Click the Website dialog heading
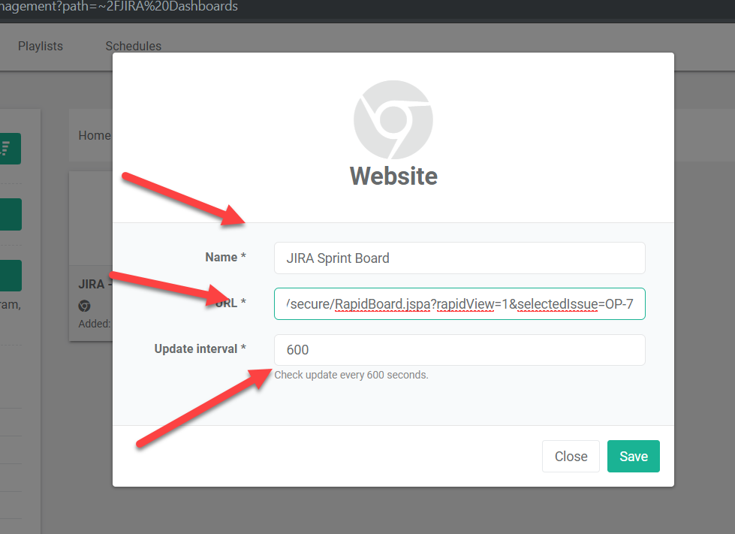Screen dimensions: 735x534 pyautogui.click(x=393, y=176)
